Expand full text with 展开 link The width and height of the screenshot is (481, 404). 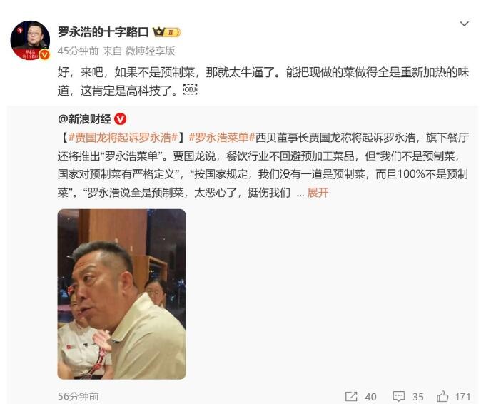click(318, 193)
